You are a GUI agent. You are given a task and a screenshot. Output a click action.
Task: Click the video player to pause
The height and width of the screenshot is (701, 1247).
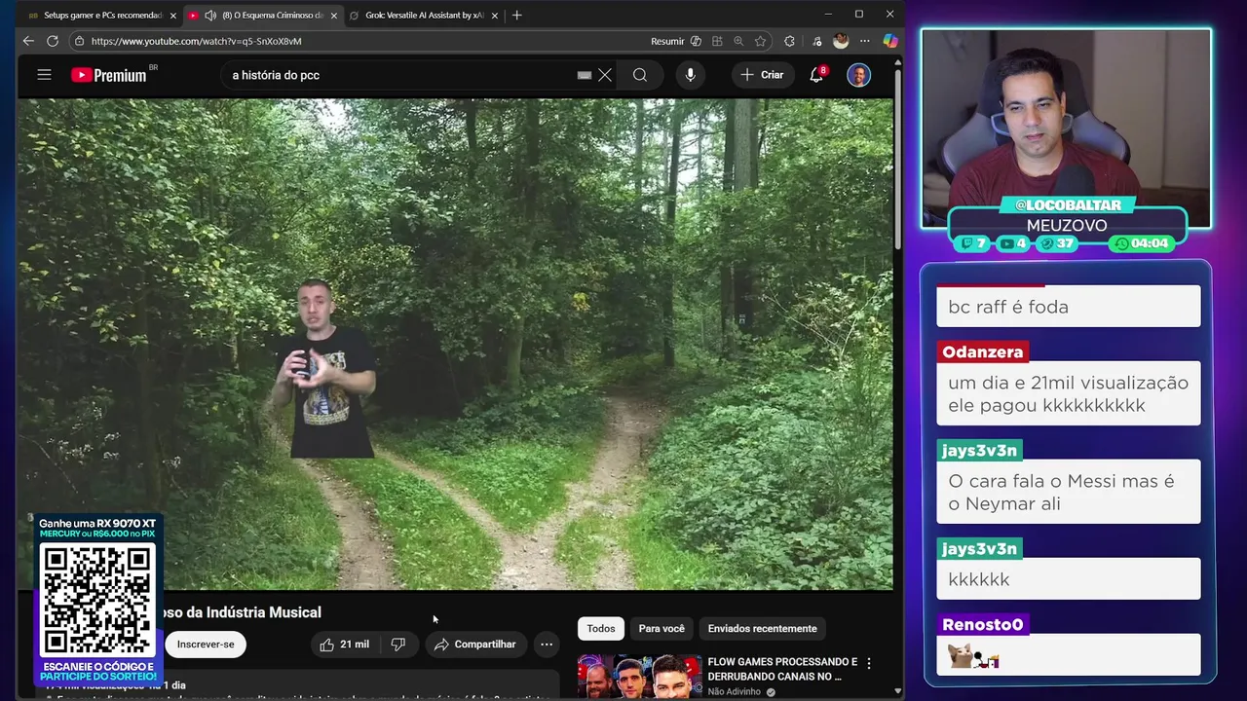455,344
